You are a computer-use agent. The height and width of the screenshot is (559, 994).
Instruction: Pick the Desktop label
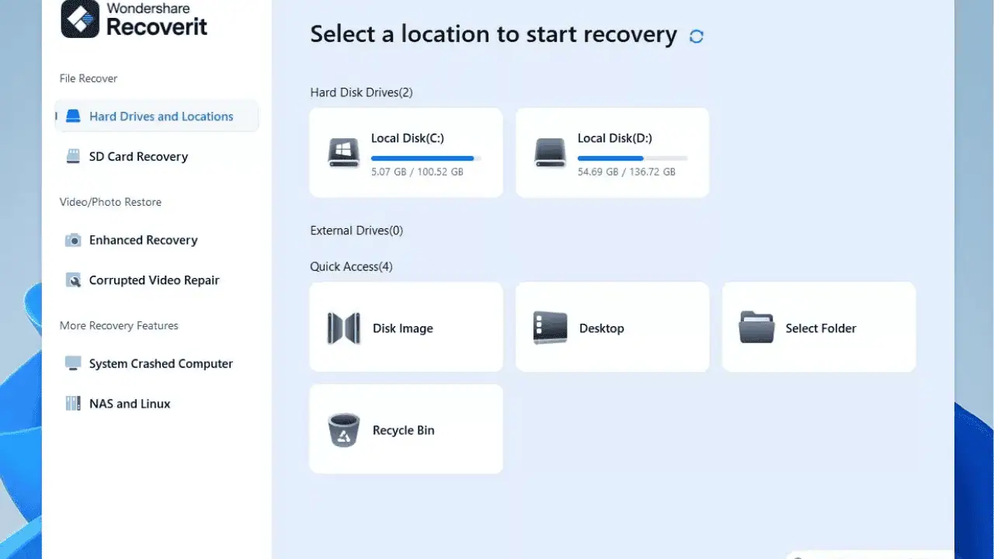(601, 328)
